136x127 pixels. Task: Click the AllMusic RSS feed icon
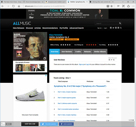point(121,28)
